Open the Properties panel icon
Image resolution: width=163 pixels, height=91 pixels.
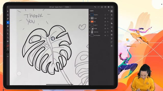(112, 15)
